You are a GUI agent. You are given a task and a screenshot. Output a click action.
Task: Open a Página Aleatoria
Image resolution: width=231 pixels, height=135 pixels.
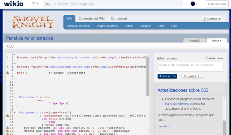[107, 26]
